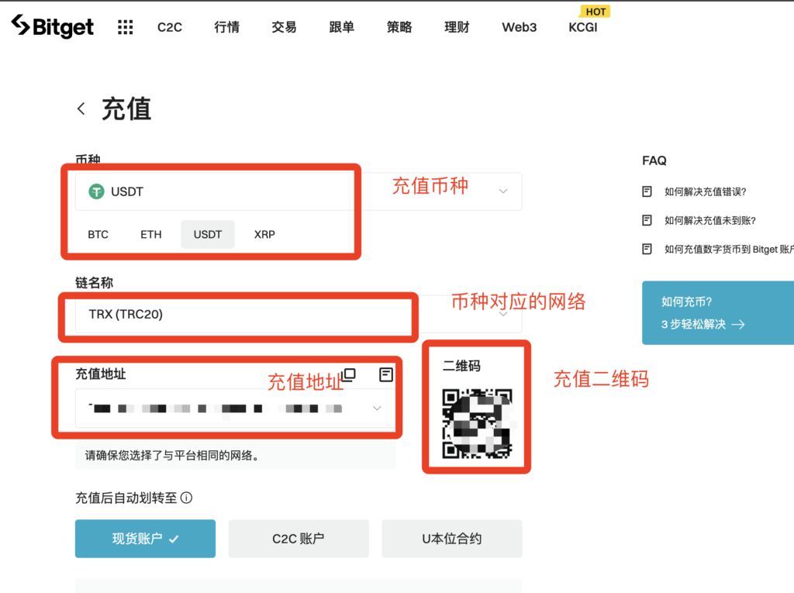Choose C2C 账户 as transfer destination
794x593 pixels.
pos(299,538)
